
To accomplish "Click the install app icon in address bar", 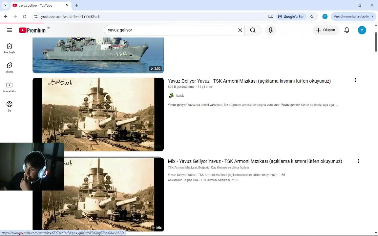I will pos(270,17).
